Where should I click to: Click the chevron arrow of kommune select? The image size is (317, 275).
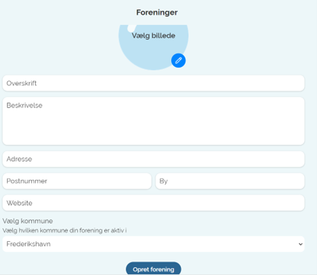point(301,244)
